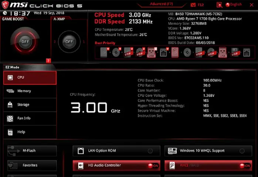Click the CPU Temperature 28℃ value
Viewport: 258px width, 177px height.
(x=129, y=30)
